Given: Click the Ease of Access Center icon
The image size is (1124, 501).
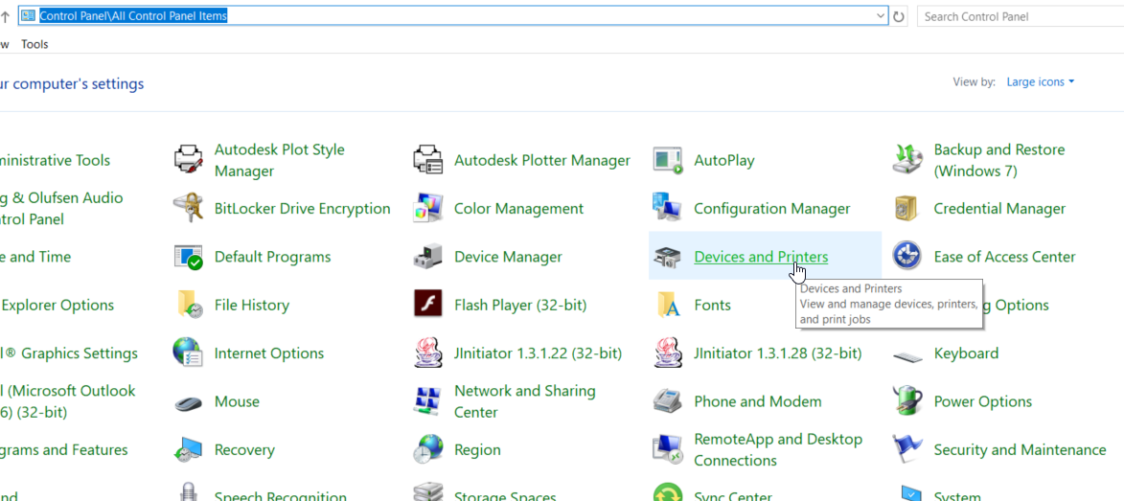Looking at the screenshot, I should pyautogui.click(x=906, y=257).
